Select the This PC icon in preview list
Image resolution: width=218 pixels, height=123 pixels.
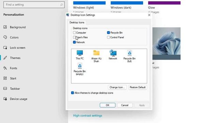[80, 55]
